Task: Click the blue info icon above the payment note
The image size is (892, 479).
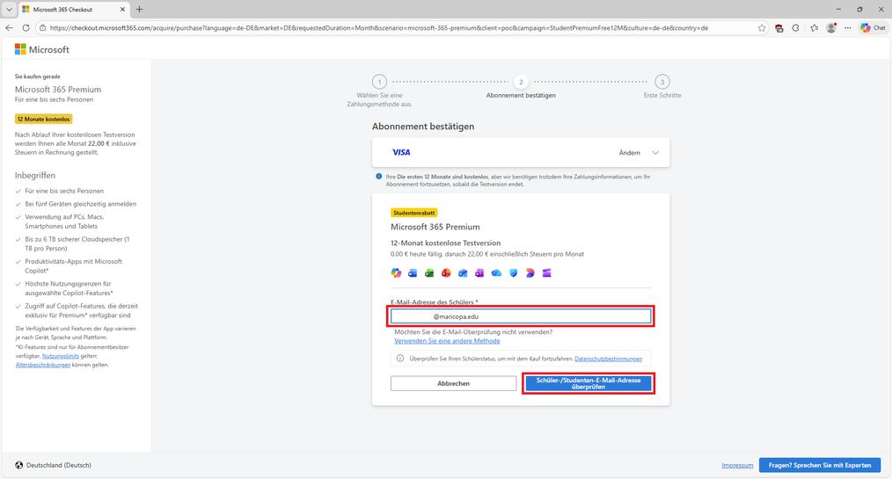Action: pyautogui.click(x=379, y=177)
